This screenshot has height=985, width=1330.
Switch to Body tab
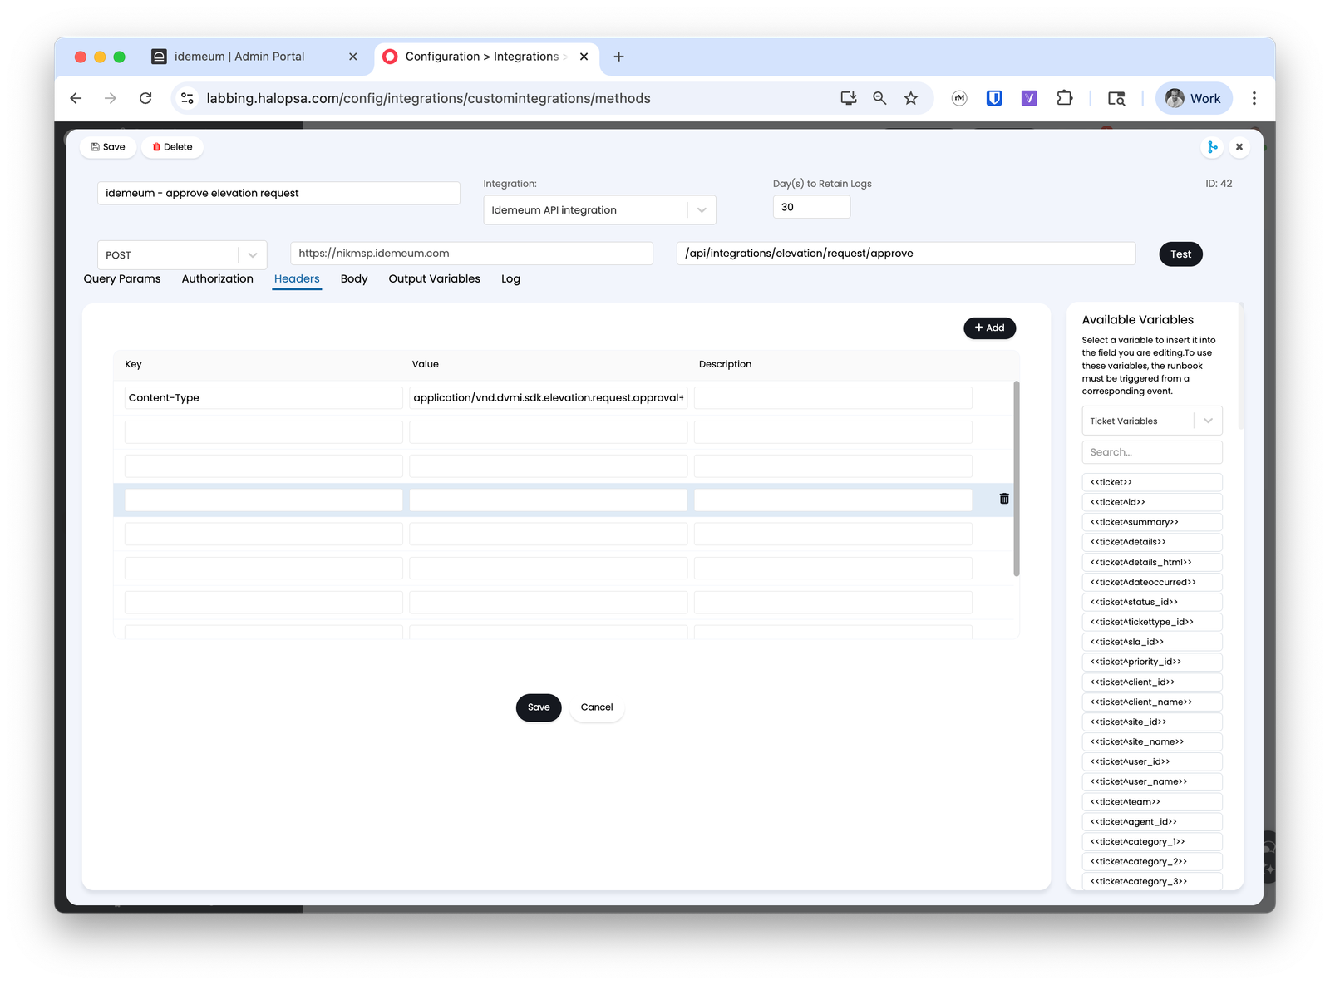pyautogui.click(x=354, y=279)
